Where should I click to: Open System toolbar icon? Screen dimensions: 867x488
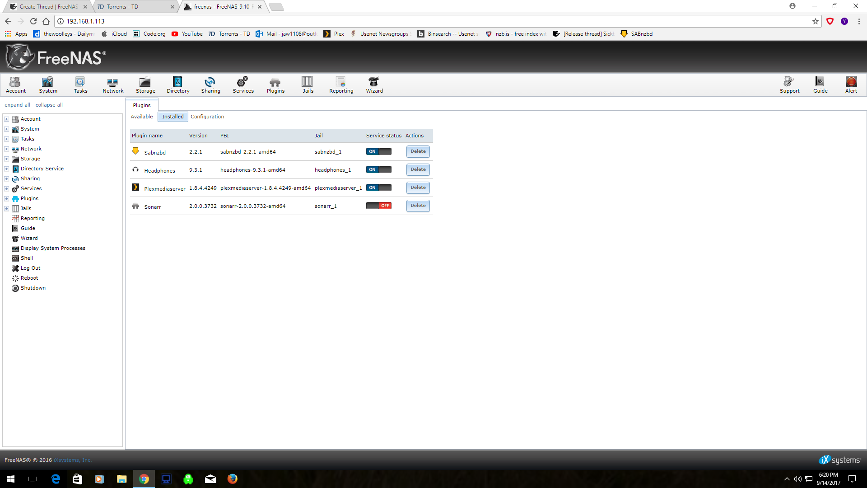point(48,84)
